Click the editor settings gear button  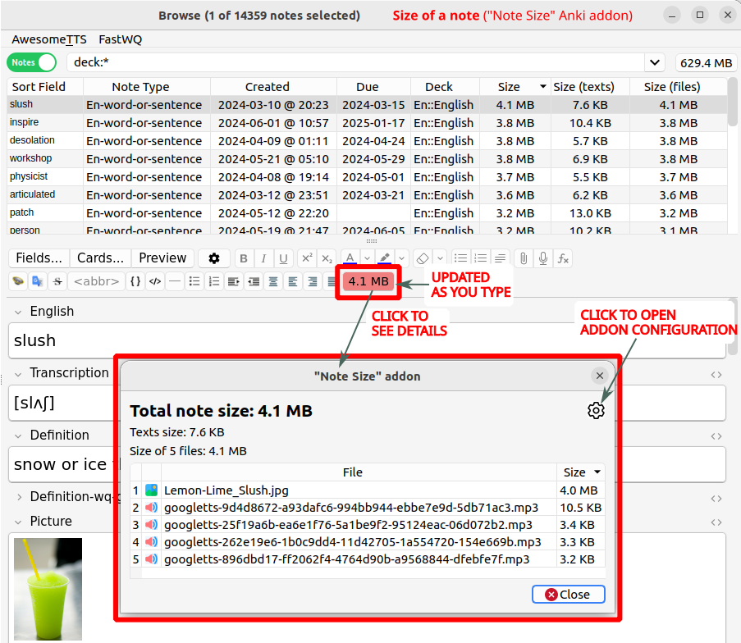click(x=214, y=258)
